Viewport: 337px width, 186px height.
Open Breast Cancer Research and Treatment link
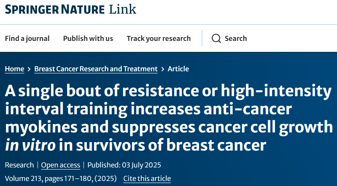click(x=96, y=69)
